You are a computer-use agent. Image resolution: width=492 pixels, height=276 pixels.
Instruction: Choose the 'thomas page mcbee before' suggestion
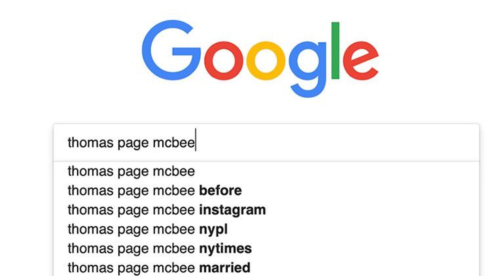(154, 190)
